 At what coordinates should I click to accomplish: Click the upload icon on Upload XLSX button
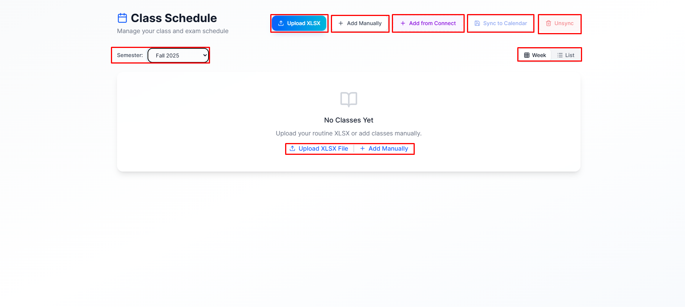pos(281,23)
